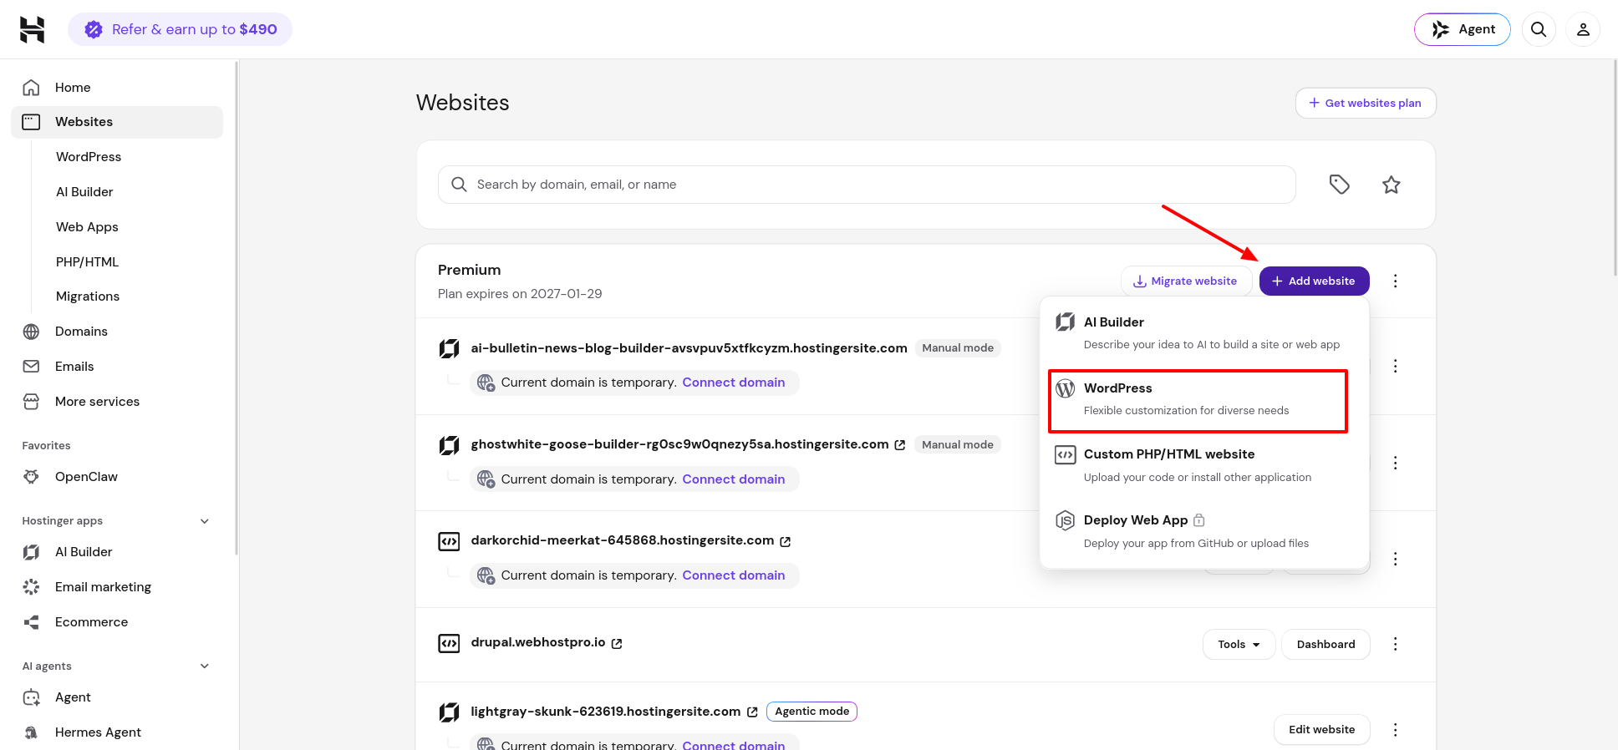The image size is (1618, 750).
Task: Select Deploy Web App option
Action: click(1203, 531)
